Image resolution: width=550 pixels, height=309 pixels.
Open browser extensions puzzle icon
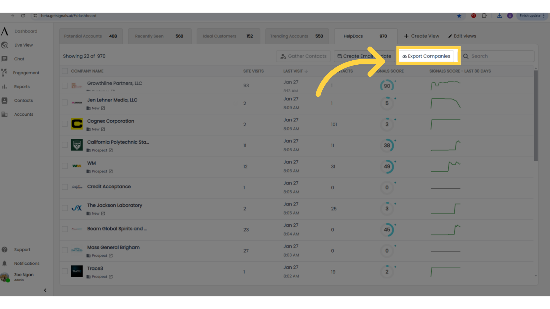coord(484,16)
